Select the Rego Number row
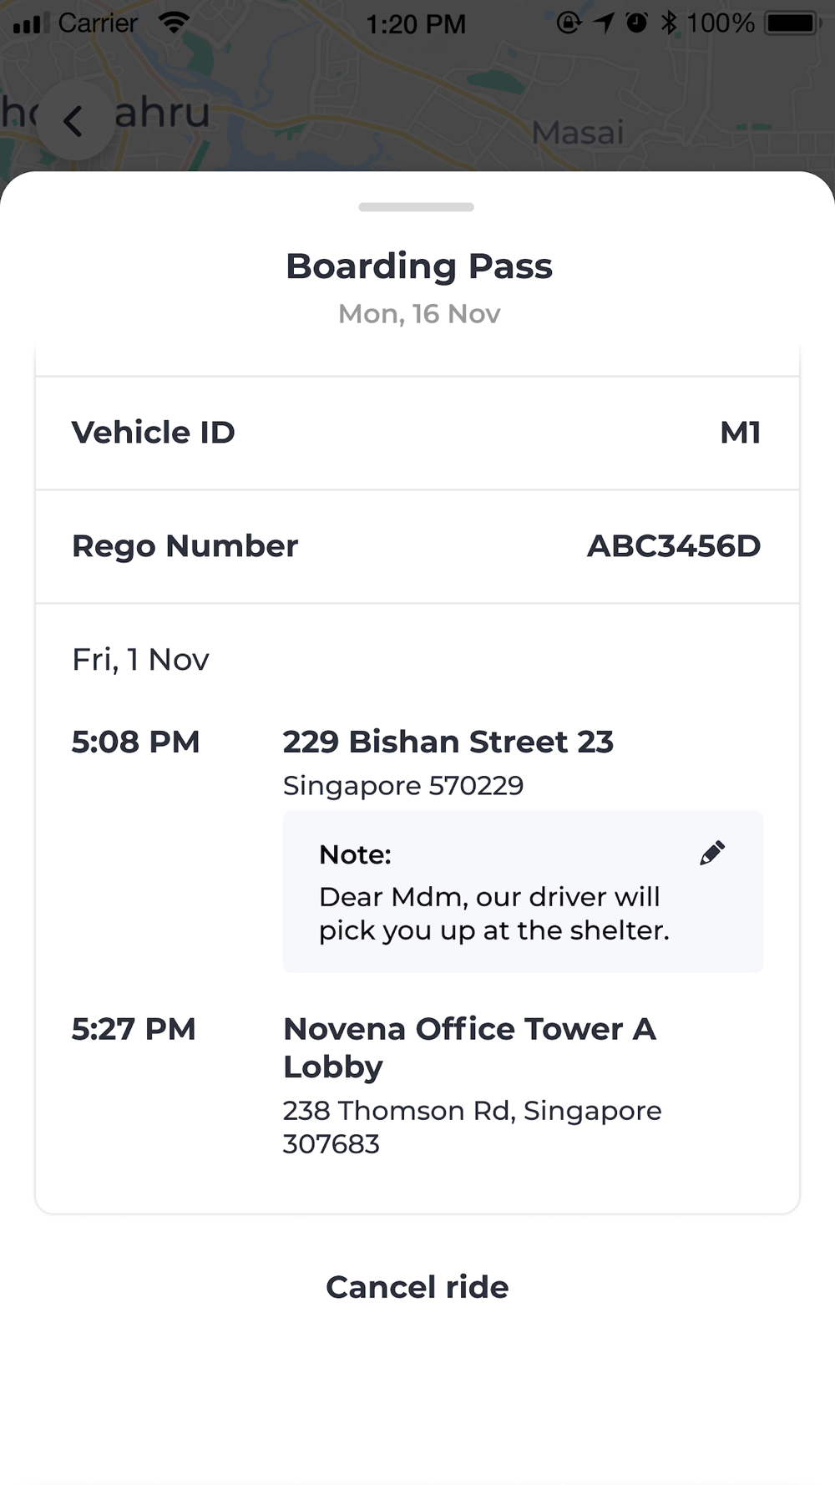This screenshot has height=1485, width=835. pyautogui.click(x=417, y=546)
